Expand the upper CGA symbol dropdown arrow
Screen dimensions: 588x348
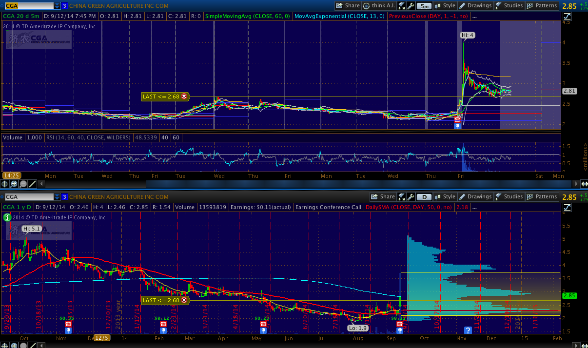coord(58,6)
